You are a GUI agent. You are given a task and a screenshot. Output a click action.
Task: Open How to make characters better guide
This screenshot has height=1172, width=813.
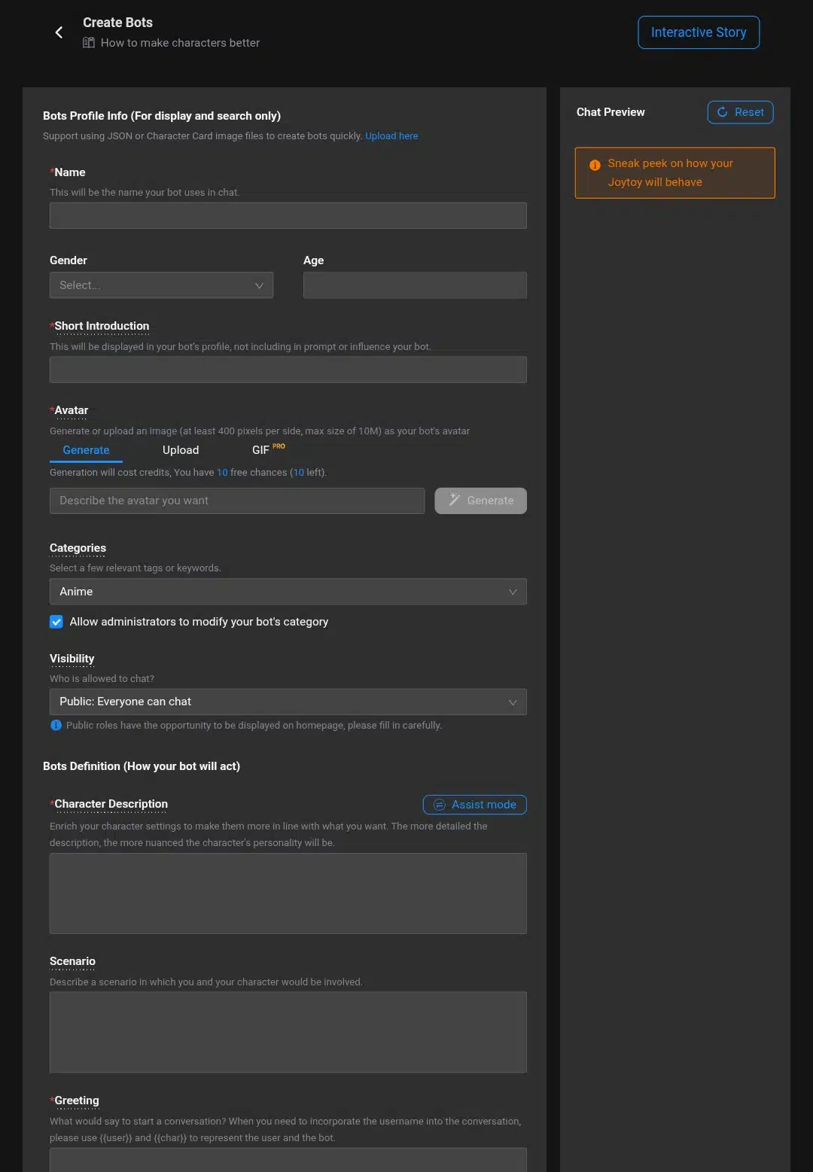coord(180,43)
